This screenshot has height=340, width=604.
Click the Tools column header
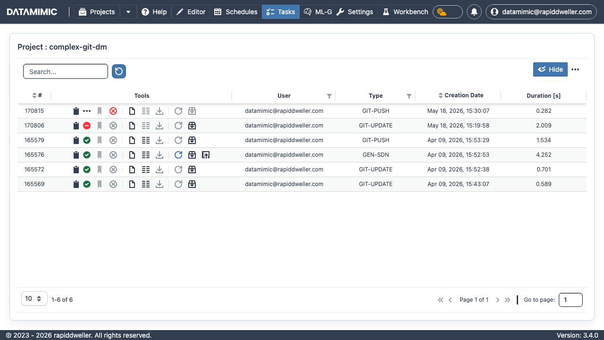pos(142,96)
